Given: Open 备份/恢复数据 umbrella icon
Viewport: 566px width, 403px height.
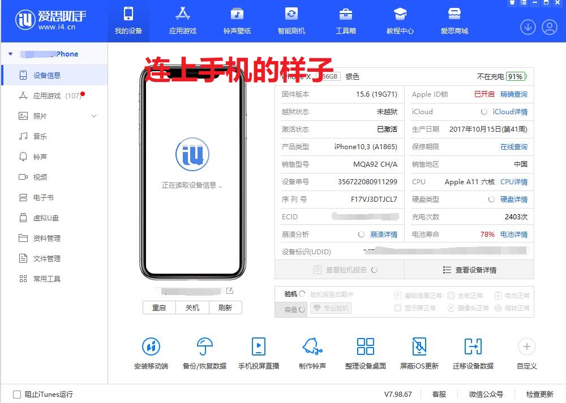Looking at the screenshot, I should pyautogui.click(x=205, y=347).
